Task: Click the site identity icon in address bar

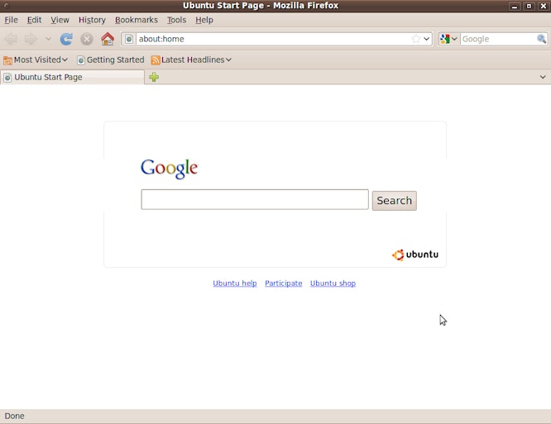Action: (129, 39)
